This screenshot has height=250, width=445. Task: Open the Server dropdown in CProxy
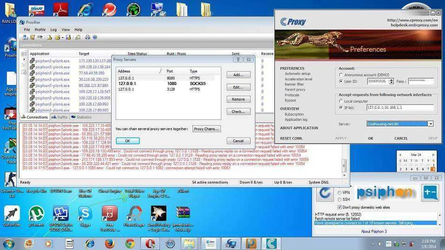click(x=431, y=124)
